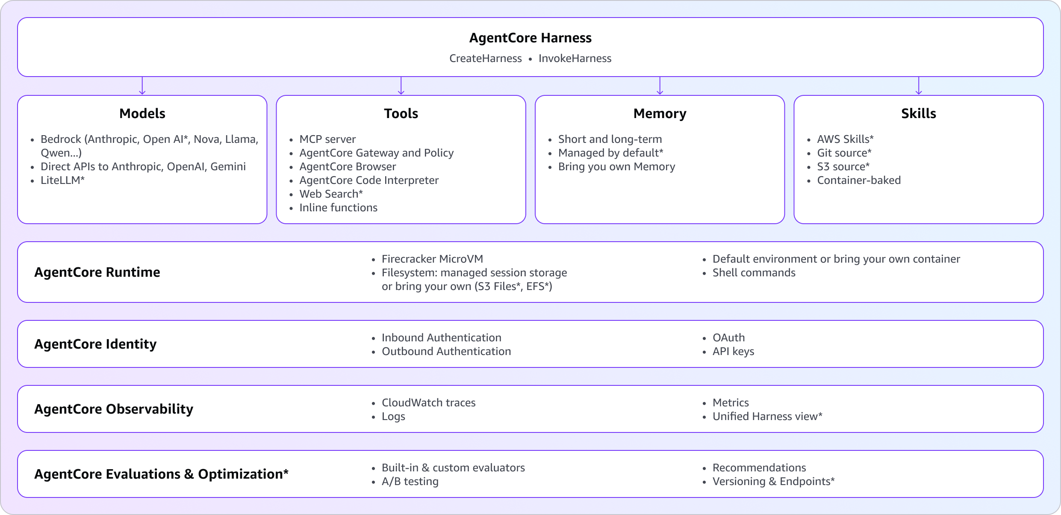Select the CreateHarness label
The image size is (1061, 515).
(485, 58)
